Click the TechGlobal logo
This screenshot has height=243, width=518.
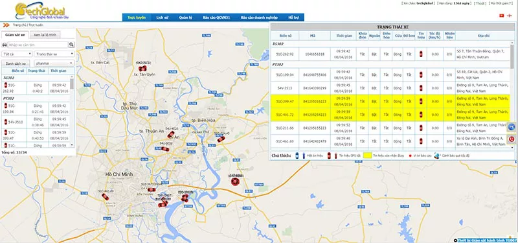[39, 10]
